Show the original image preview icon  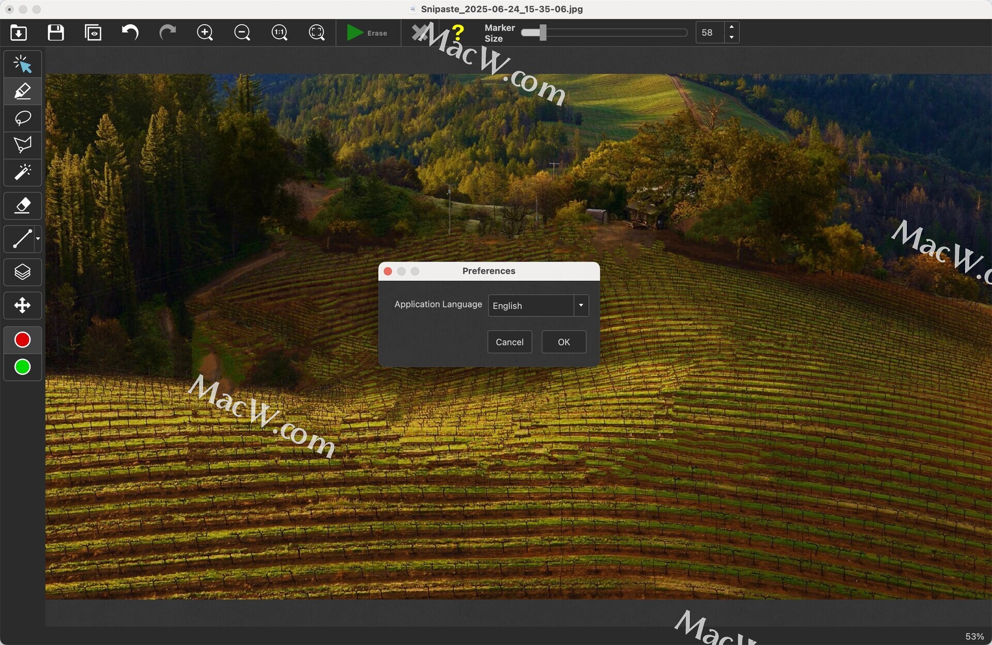pos(93,33)
